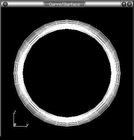Minimize the window with the down-arrow button
The image size is (134, 140).
point(124,4)
